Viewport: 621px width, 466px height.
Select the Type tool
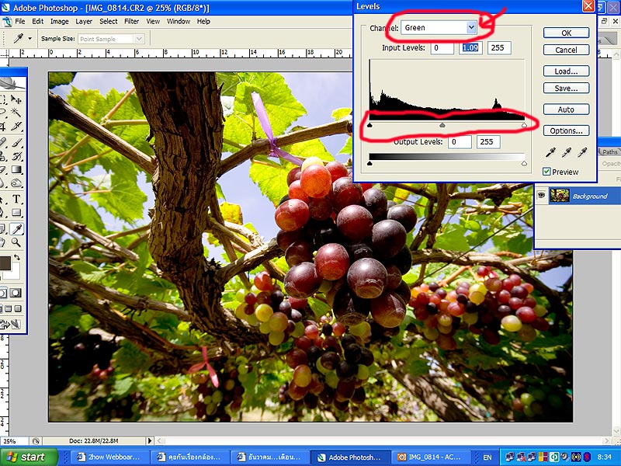pos(17,199)
